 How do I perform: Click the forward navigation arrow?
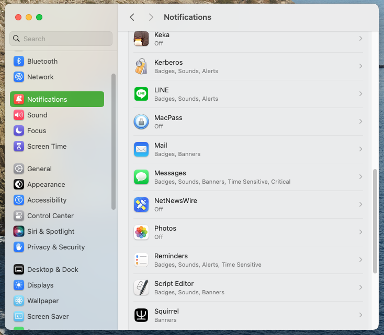(x=151, y=17)
